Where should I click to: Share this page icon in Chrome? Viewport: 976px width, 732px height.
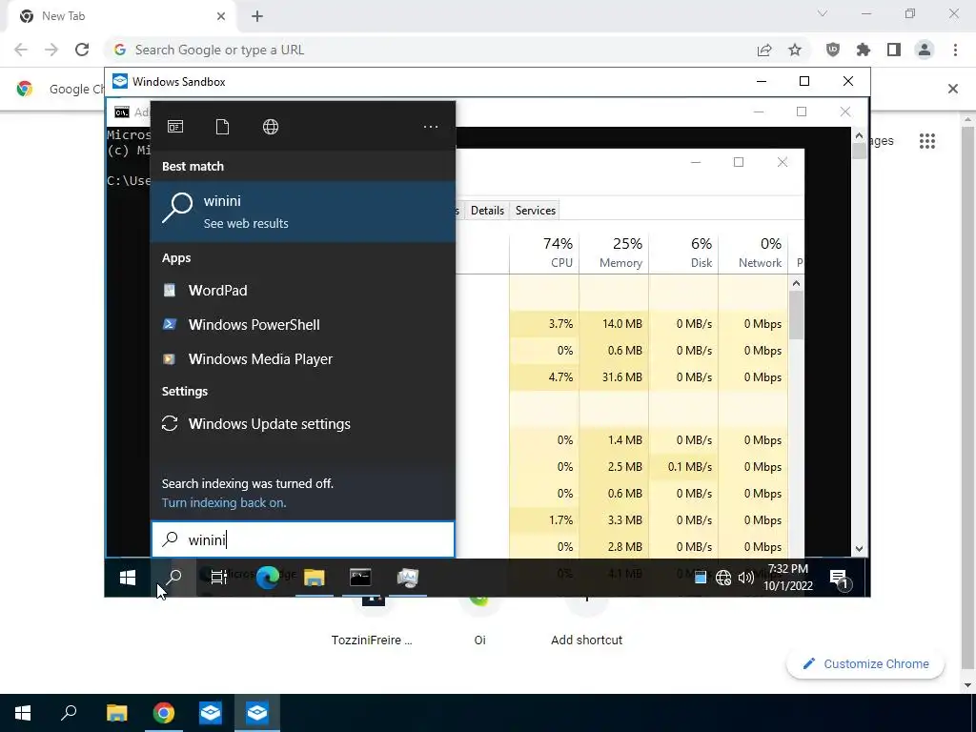coord(764,51)
